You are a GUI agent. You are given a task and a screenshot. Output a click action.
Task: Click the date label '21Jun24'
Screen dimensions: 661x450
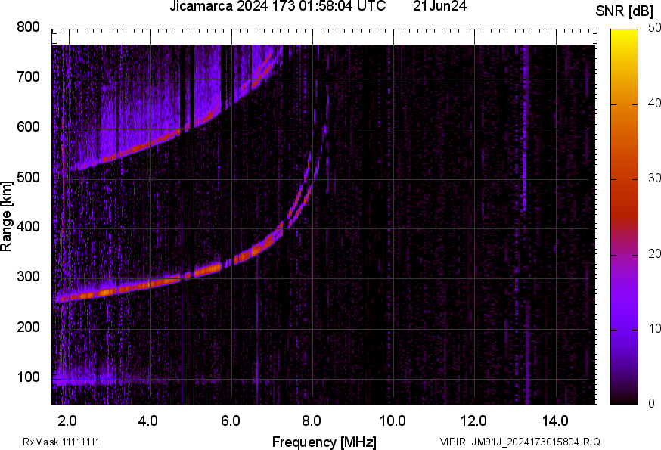pyautogui.click(x=439, y=6)
